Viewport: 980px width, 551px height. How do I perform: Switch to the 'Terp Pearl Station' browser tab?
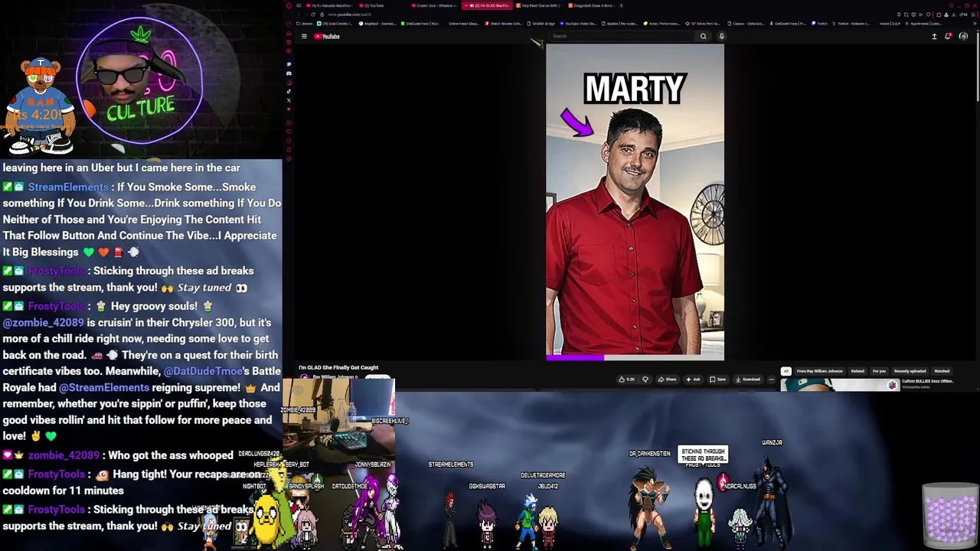(539, 5)
